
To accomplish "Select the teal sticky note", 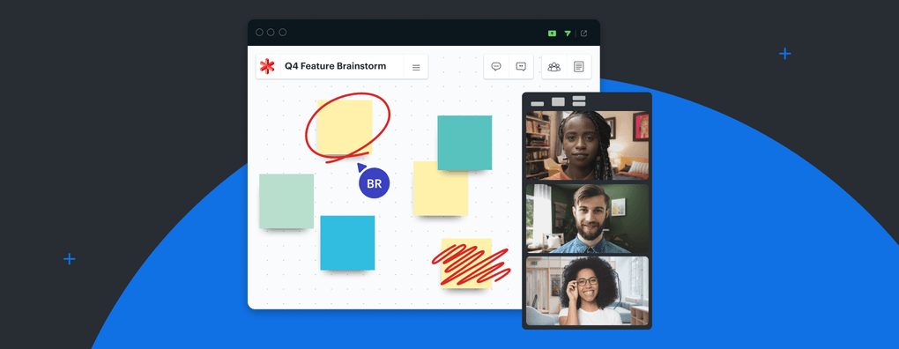I will (x=464, y=143).
